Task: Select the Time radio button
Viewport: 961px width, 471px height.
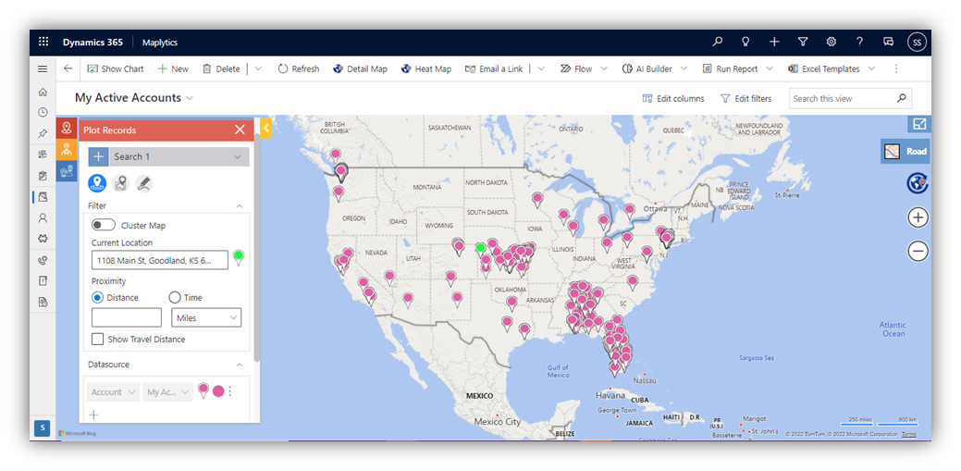Action: point(175,297)
